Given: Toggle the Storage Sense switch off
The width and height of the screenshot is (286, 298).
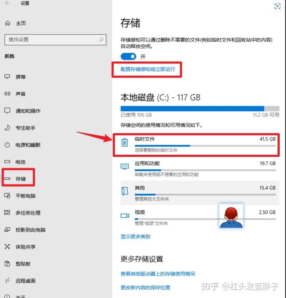Looking at the screenshot, I should click(128, 56).
